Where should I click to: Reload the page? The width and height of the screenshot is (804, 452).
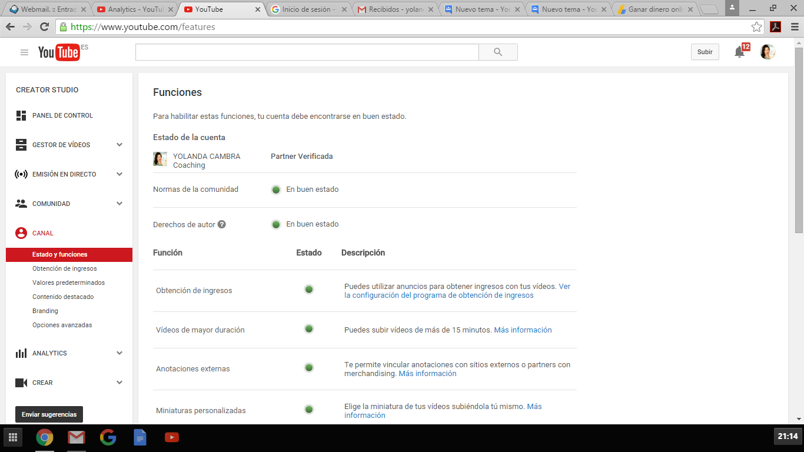[44, 27]
